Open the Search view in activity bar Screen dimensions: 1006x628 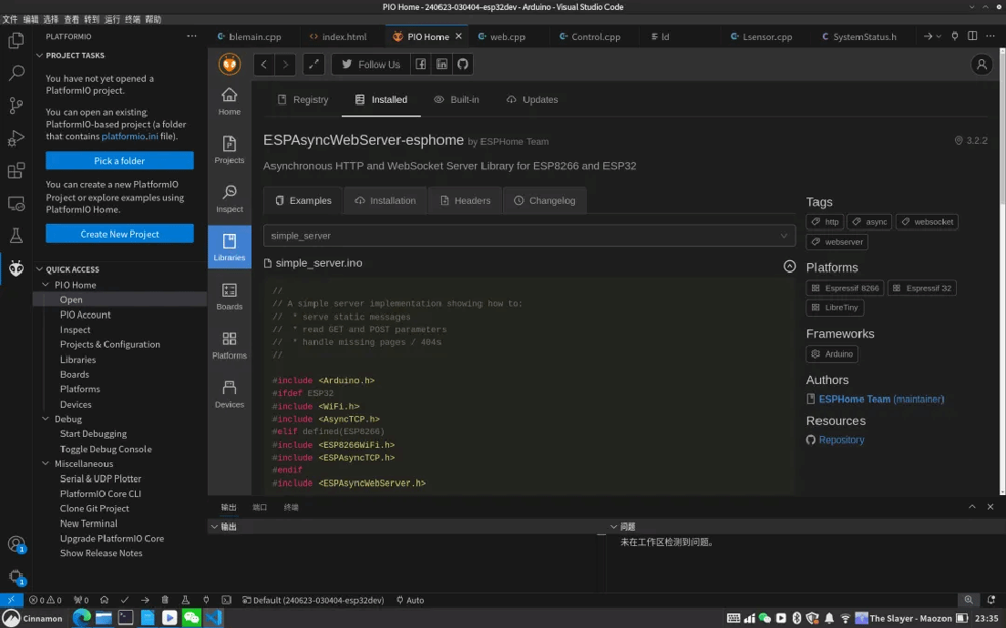(x=16, y=73)
